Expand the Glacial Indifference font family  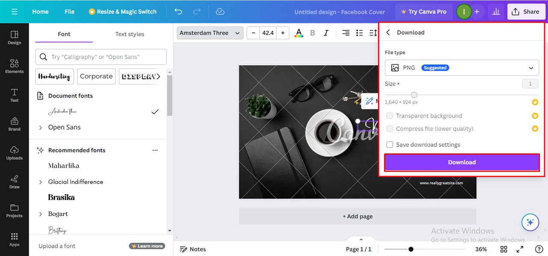41,182
